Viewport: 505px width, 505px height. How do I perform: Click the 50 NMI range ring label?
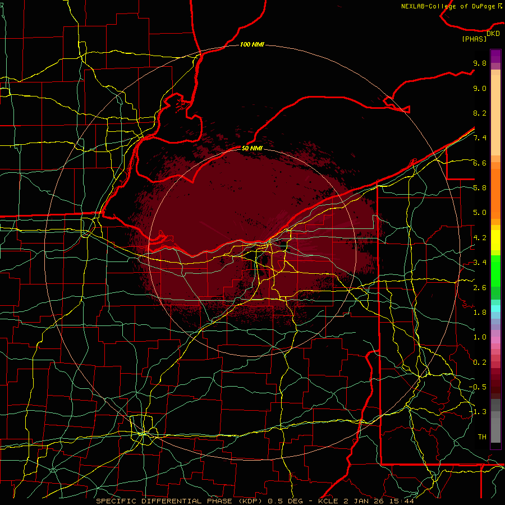point(252,148)
